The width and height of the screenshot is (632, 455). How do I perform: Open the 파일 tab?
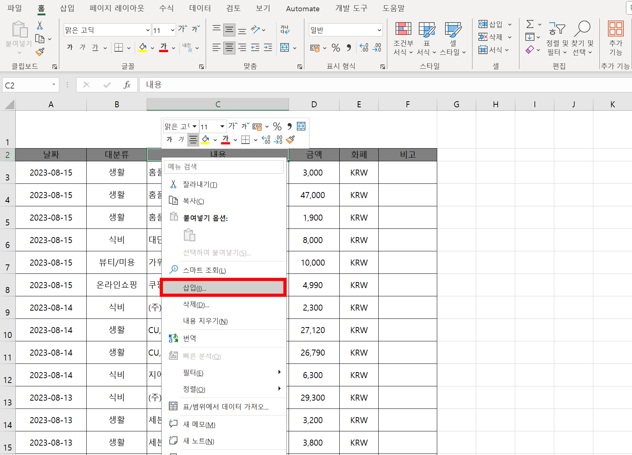(x=15, y=8)
